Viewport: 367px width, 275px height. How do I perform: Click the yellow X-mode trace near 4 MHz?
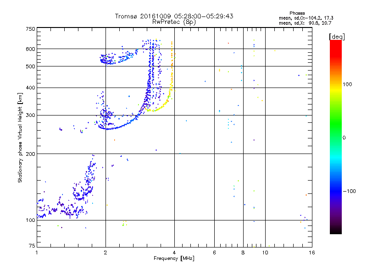(172, 77)
